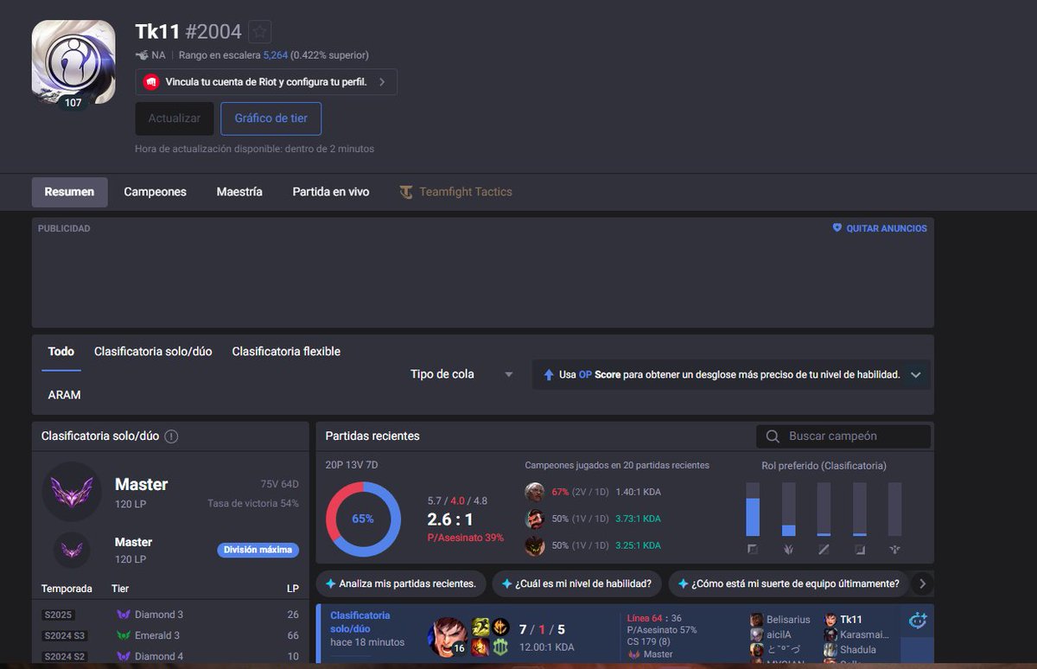Click the magnifier icon in champion search
The width and height of the screenshot is (1037, 669).
(x=773, y=436)
